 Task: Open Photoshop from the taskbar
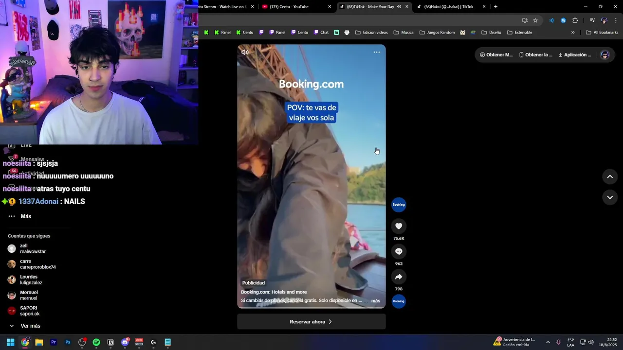(x=68, y=342)
